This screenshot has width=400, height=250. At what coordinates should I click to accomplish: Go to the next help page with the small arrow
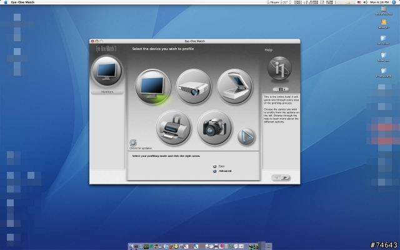pos(285,89)
